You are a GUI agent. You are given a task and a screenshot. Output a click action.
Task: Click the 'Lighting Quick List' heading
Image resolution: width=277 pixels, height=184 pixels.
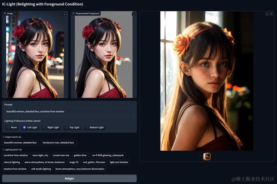click(x=13, y=150)
